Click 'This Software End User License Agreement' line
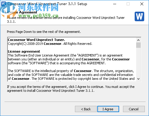 pos(65,55)
